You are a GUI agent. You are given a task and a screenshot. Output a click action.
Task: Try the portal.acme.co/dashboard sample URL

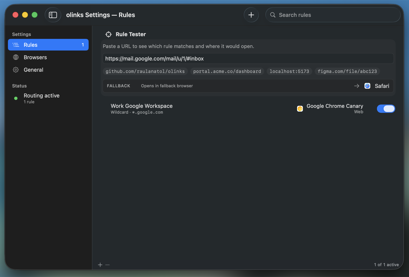227,71
